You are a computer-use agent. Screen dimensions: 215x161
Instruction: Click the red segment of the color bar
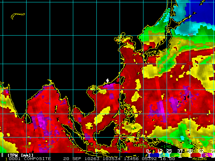196,155
